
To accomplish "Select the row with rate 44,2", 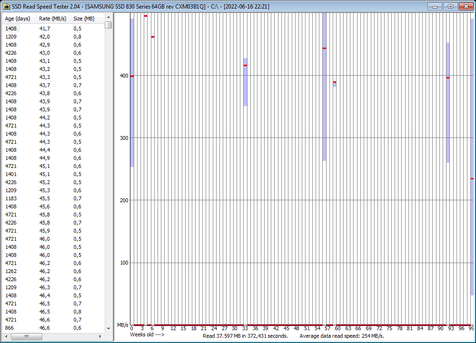I will coord(53,118).
